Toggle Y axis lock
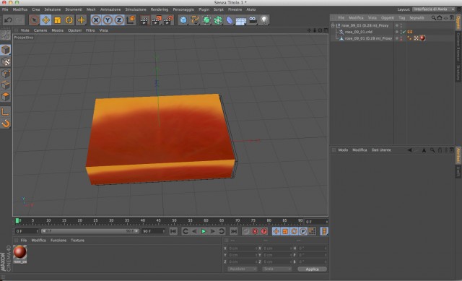Viewport: 462px width, 281px height. coord(108,20)
